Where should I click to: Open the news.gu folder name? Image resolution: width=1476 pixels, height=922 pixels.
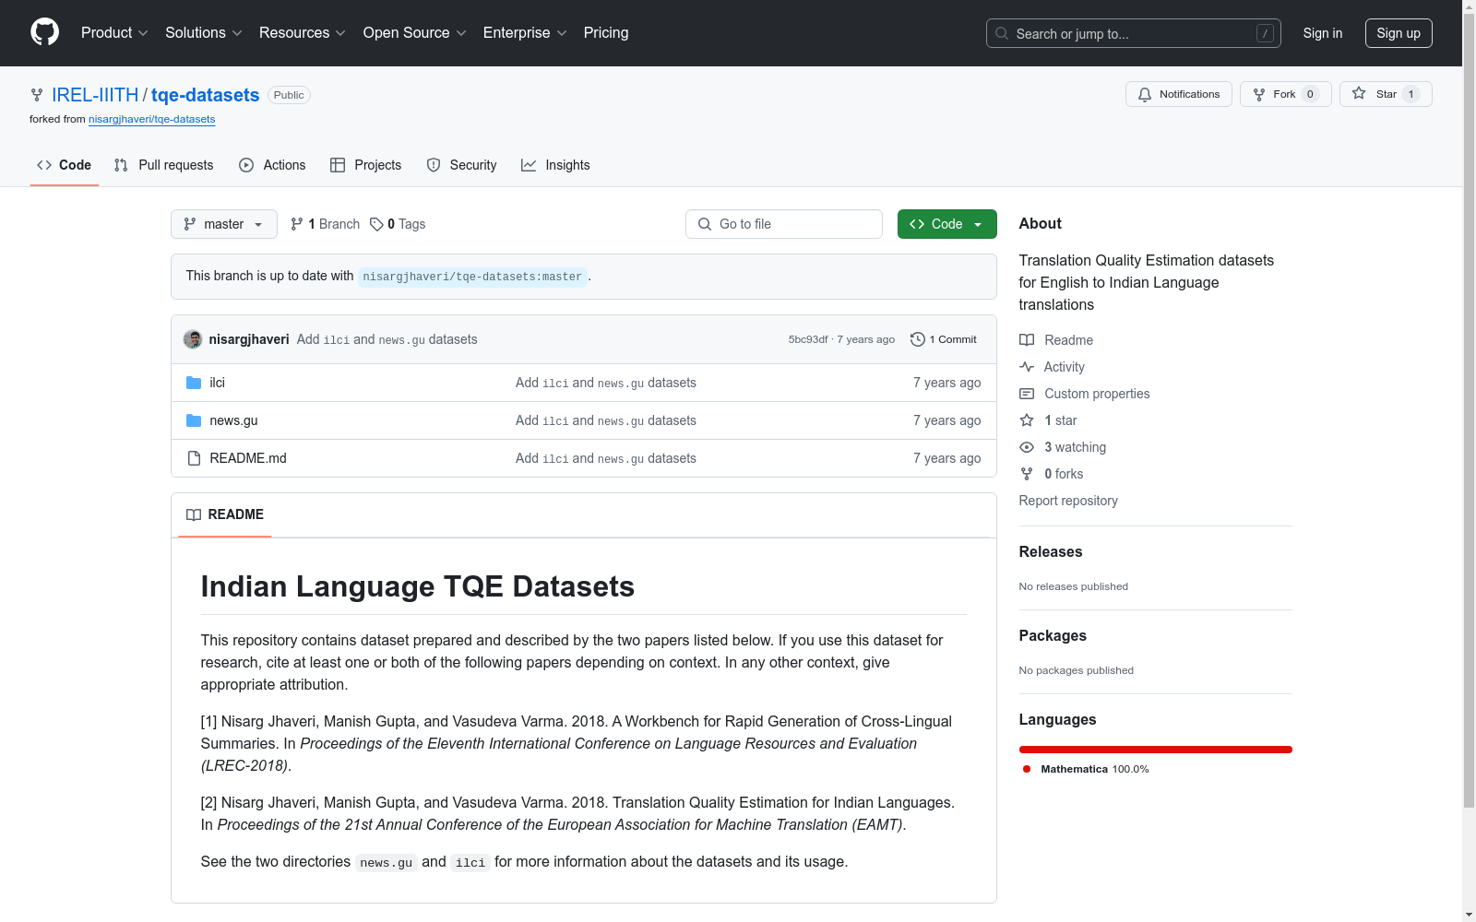pyautogui.click(x=233, y=420)
